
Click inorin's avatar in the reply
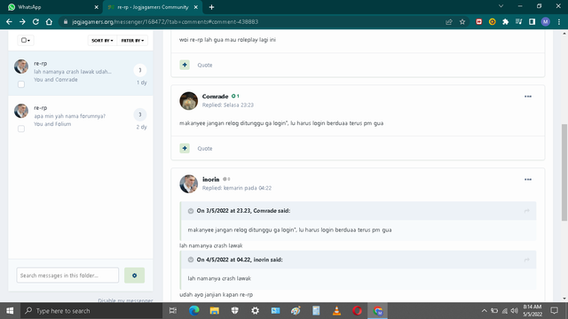[189, 183]
